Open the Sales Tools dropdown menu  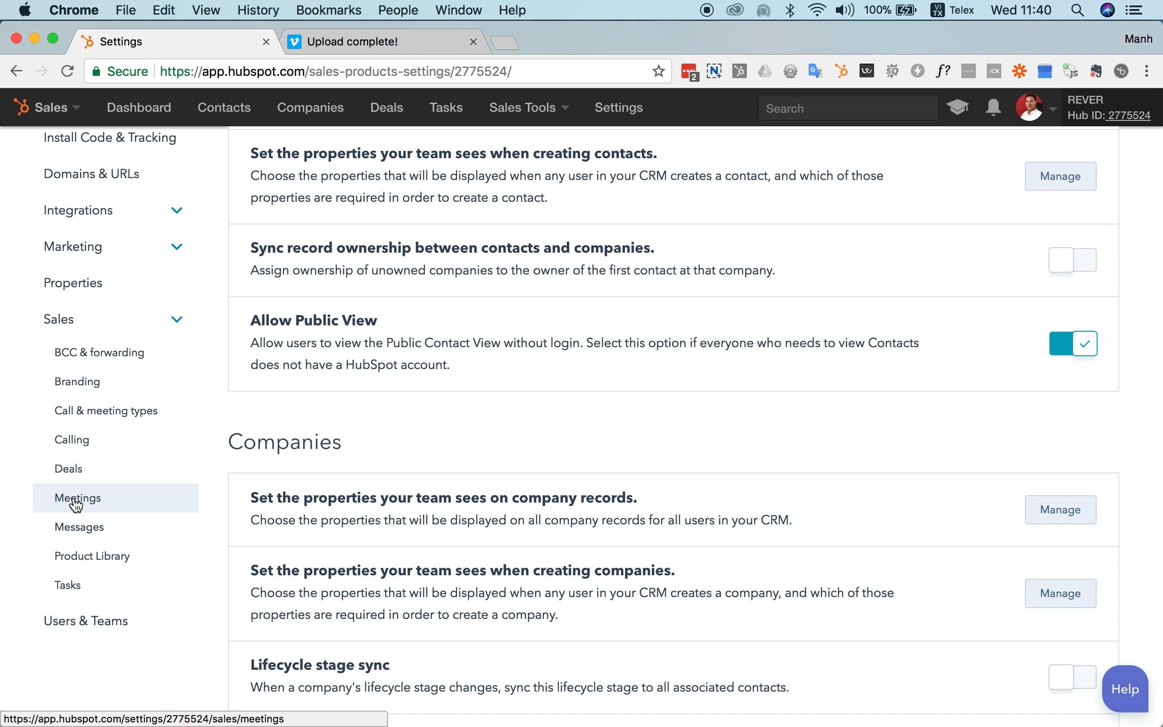529,107
